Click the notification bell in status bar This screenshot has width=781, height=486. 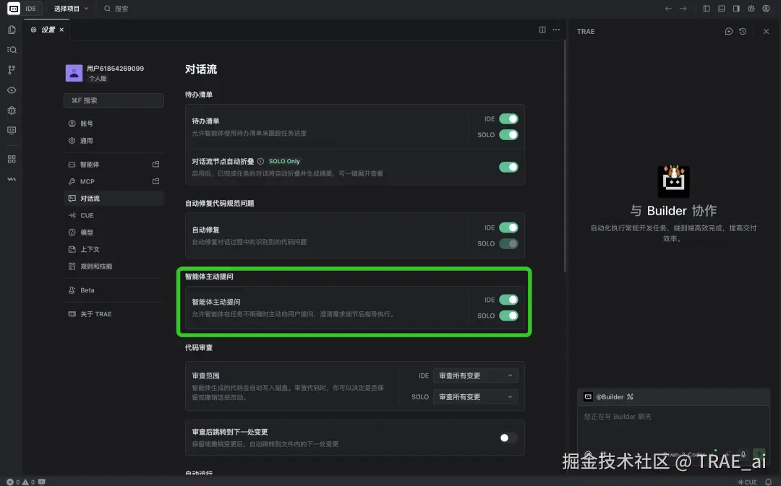pos(768,482)
